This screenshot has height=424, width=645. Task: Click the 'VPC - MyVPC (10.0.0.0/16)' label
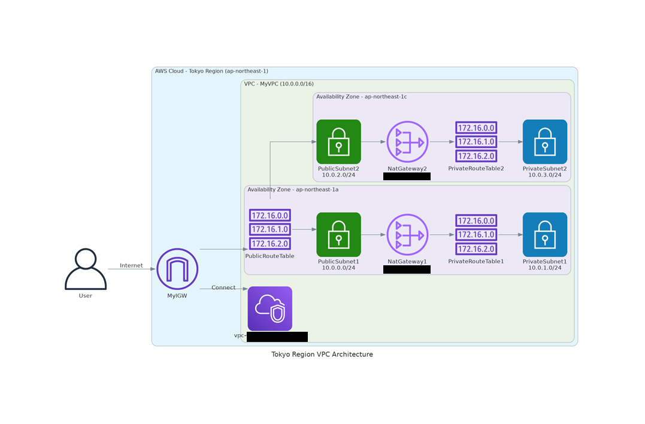coord(279,84)
